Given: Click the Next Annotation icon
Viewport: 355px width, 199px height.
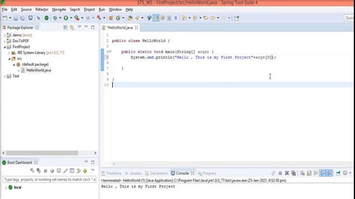Looking at the screenshot, I should (x=184, y=18).
